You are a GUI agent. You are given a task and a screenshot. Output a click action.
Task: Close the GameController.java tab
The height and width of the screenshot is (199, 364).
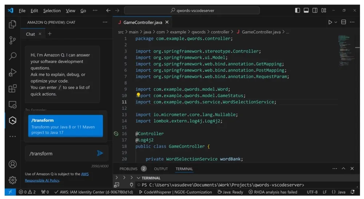(x=167, y=22)
